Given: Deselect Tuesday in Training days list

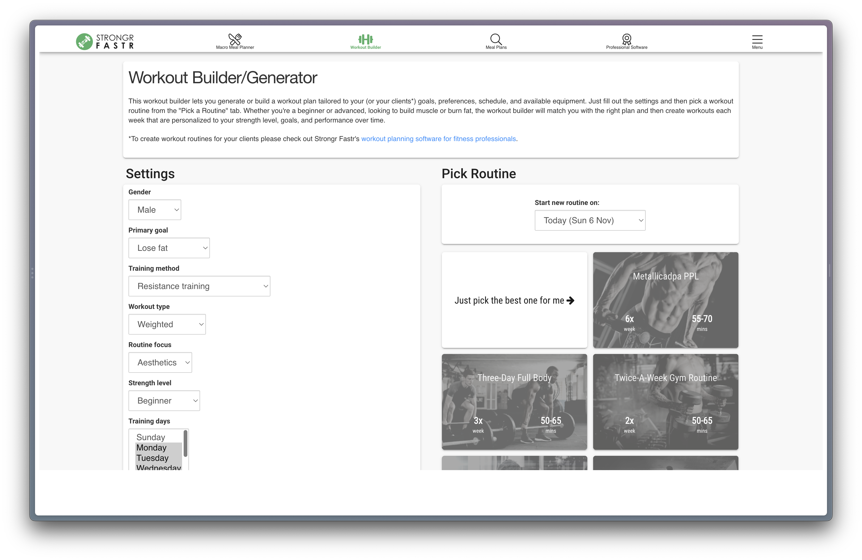Looking at the screenshot, I should pyautogui.click(x=153, y=458).
